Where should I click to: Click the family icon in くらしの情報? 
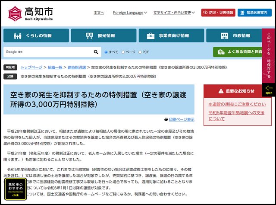point(17,36)
